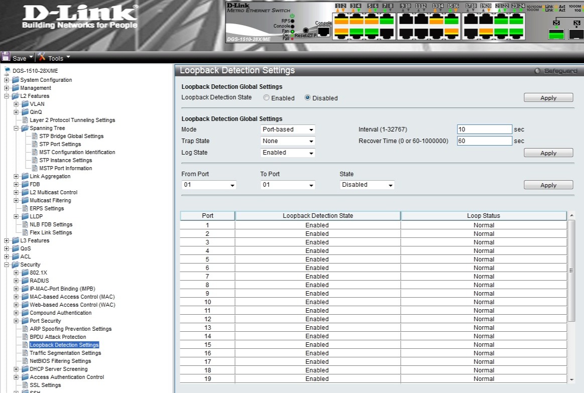
Task: Collapse the Spanning Tree folder
Action: 16,128
